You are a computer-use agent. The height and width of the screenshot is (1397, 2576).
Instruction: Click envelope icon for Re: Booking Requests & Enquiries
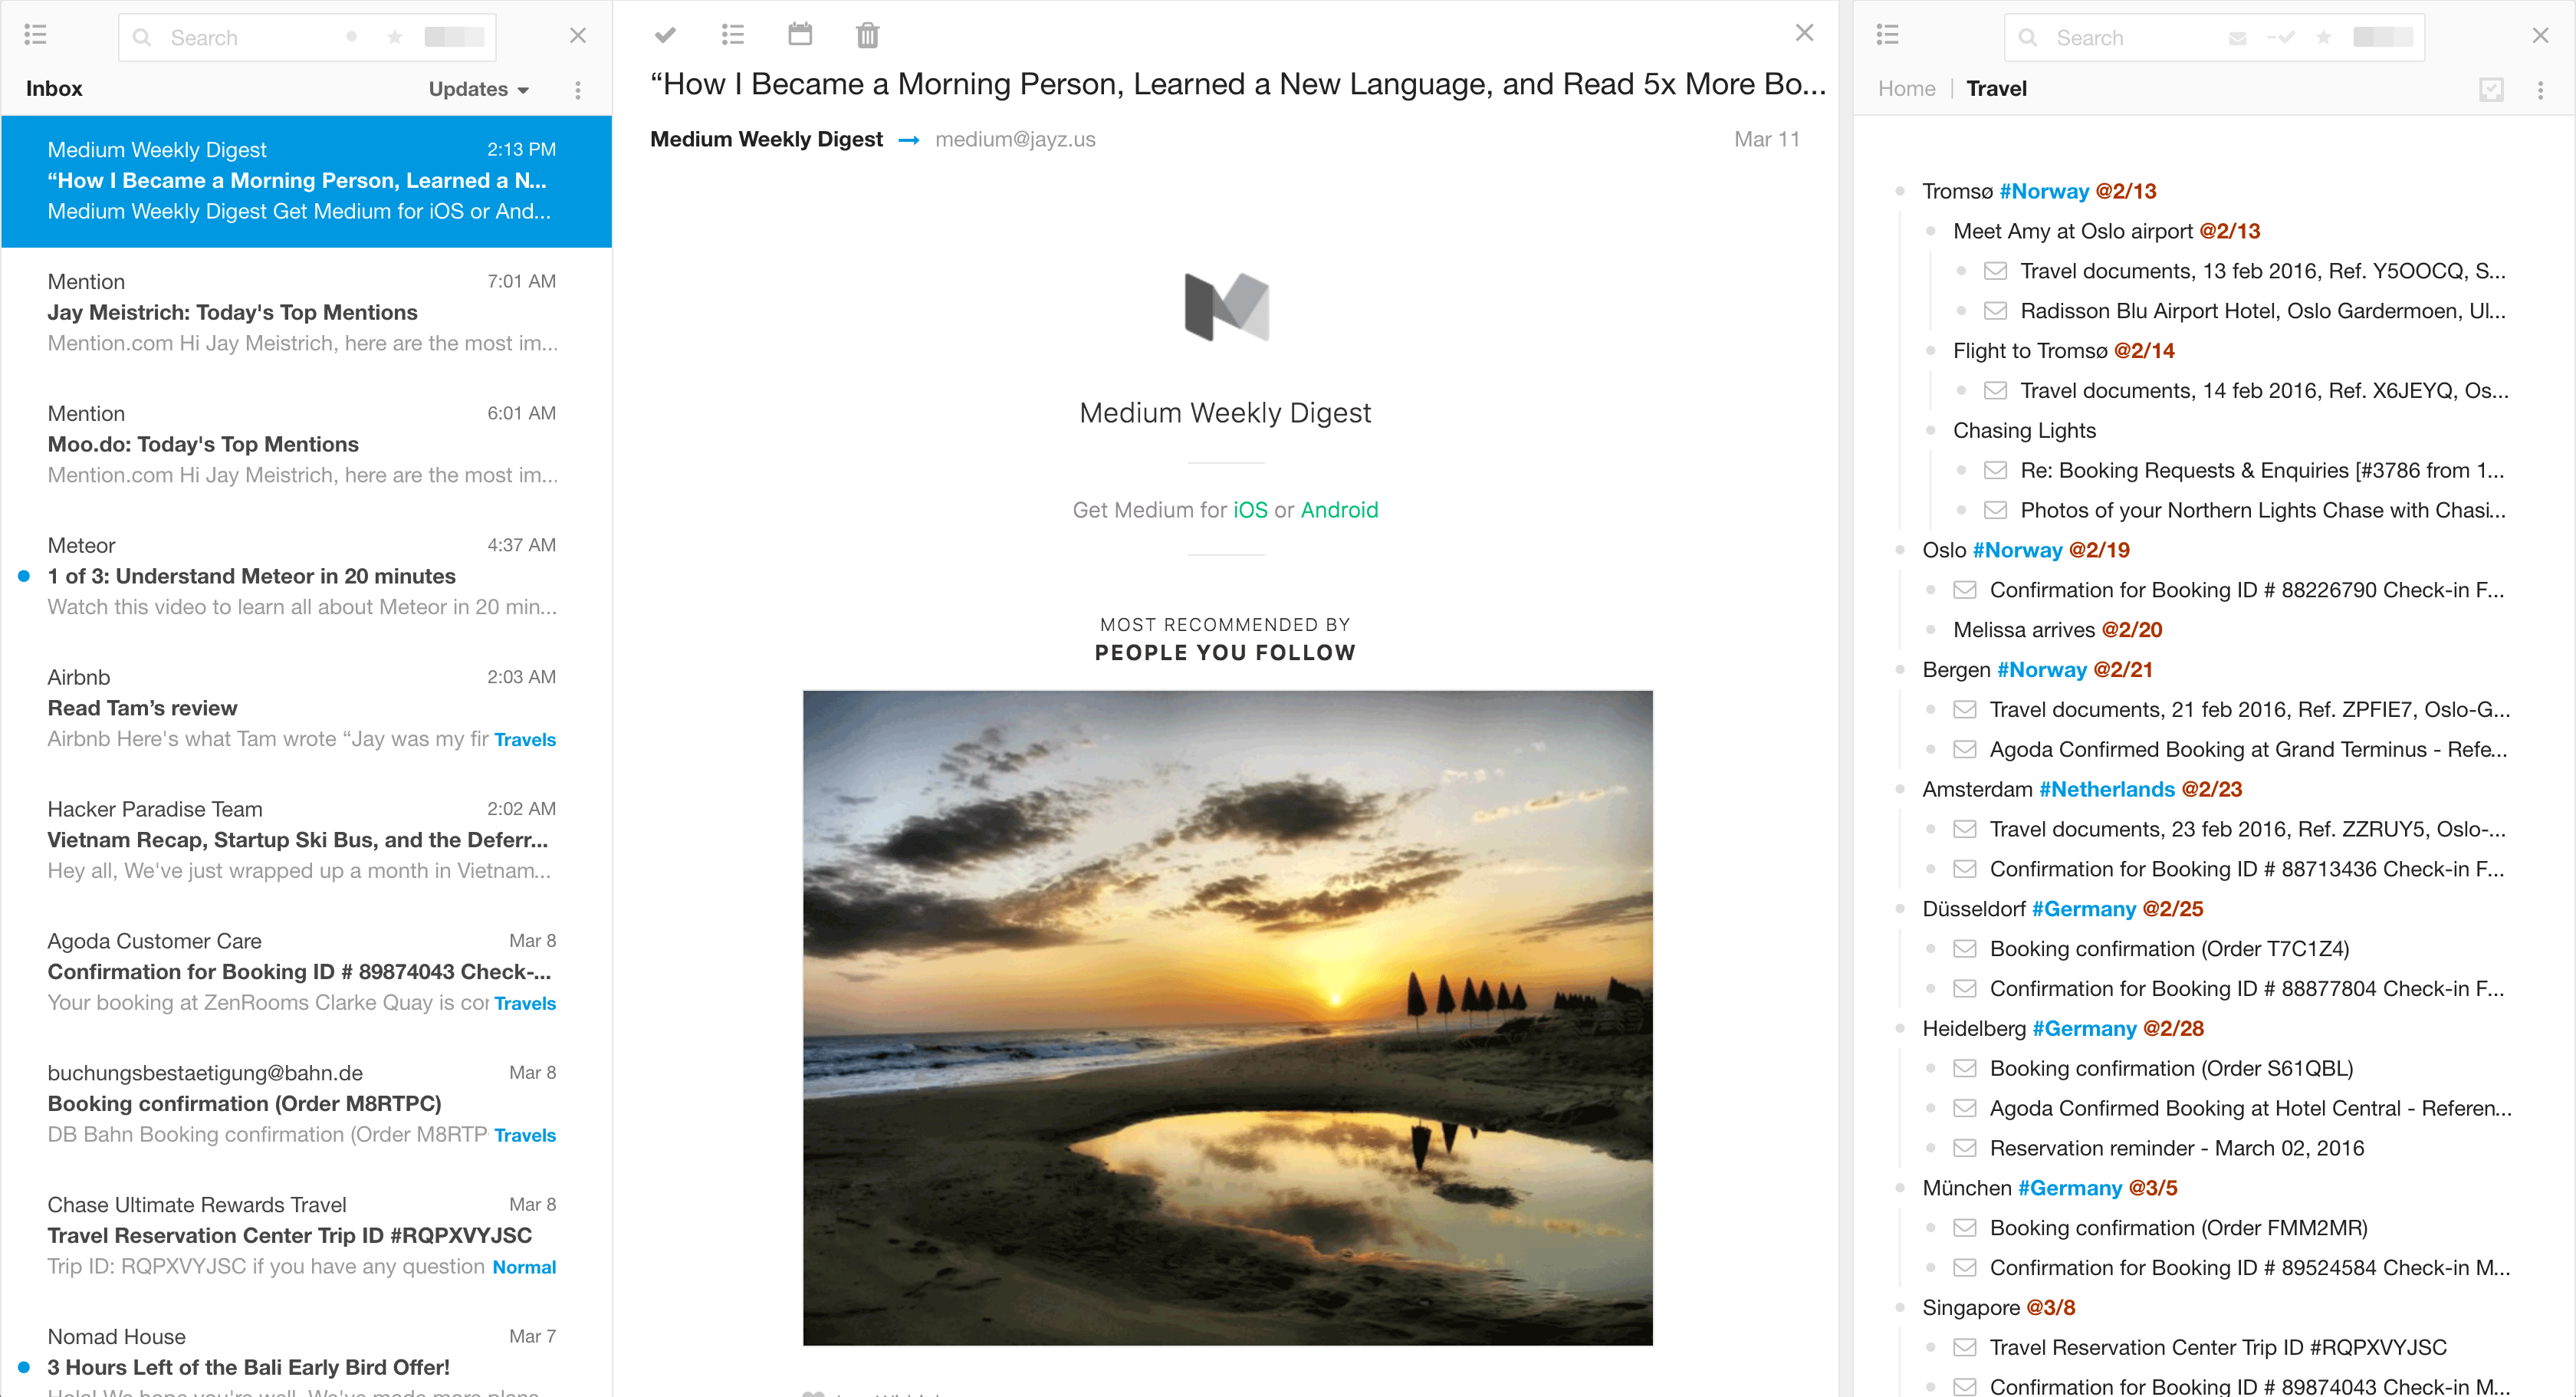1995,470
